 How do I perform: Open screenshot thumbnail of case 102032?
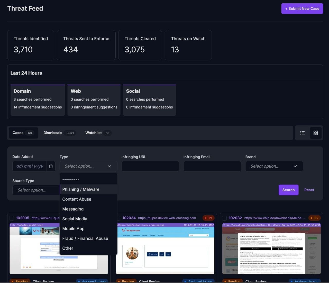[271, 249]
